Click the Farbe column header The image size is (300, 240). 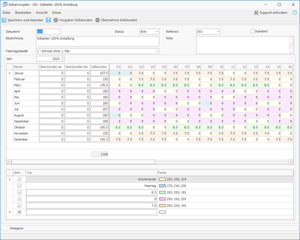pos(225,173)
